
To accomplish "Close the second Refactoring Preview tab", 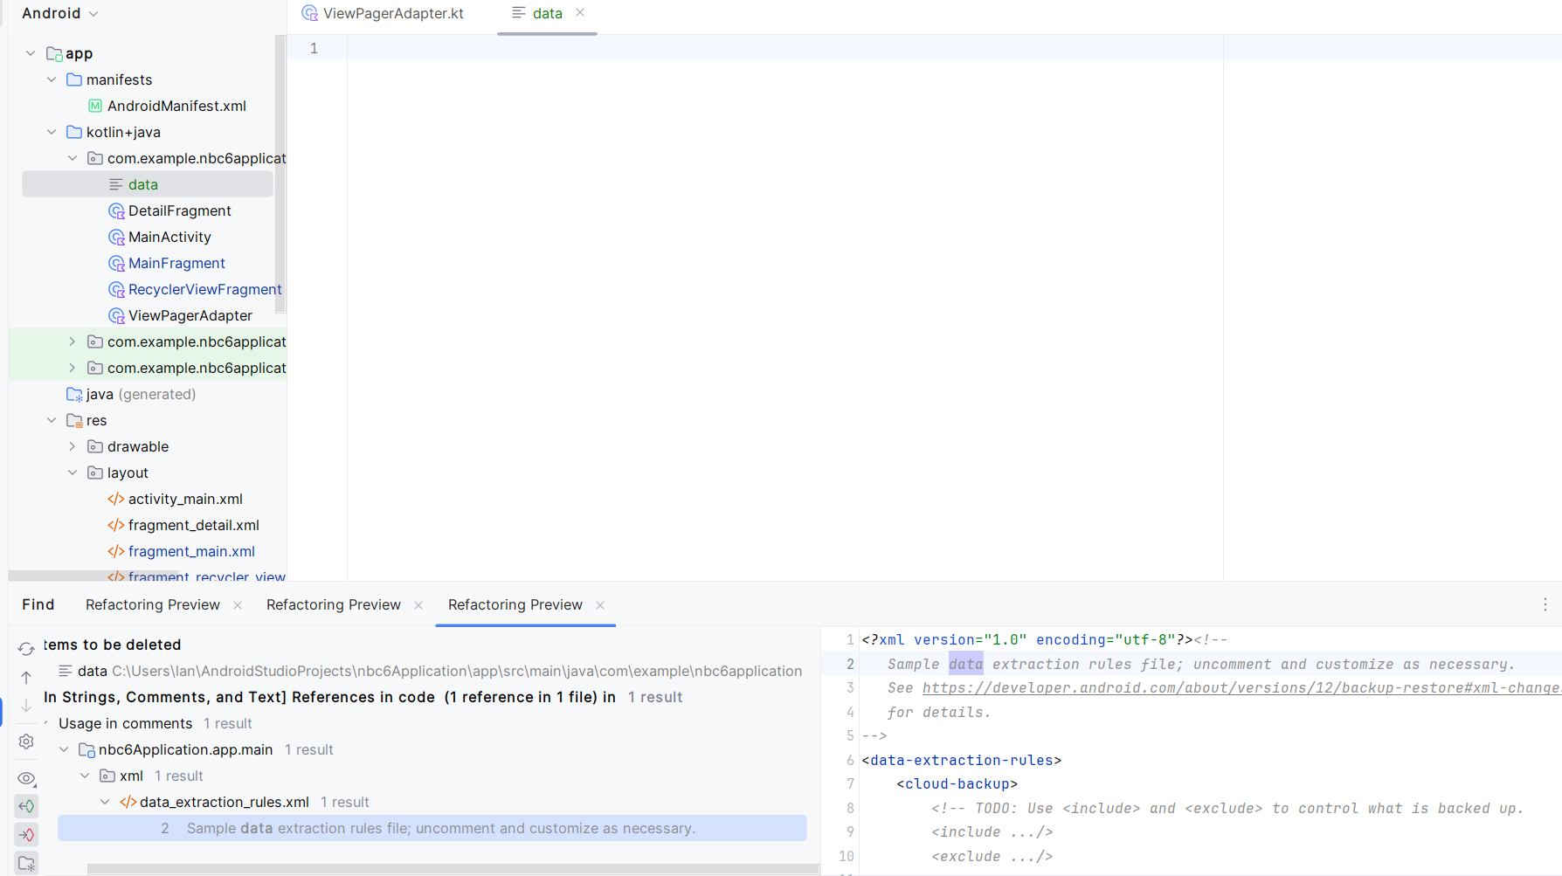I will 418,605.
